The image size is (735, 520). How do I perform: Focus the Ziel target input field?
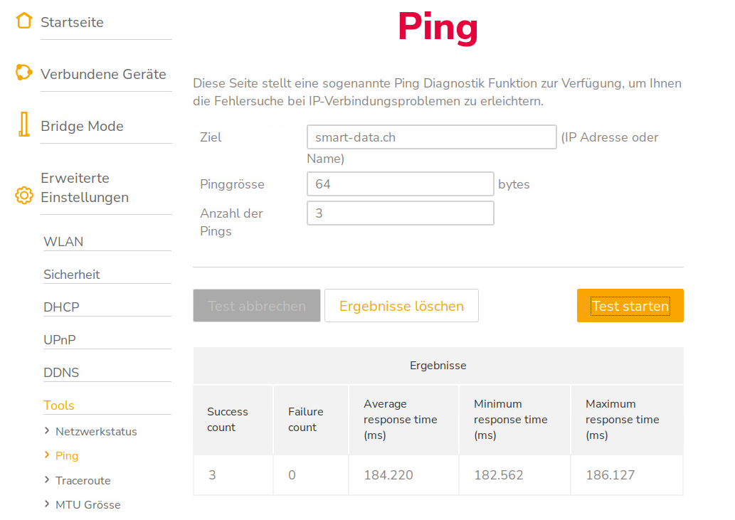(431, 137)
